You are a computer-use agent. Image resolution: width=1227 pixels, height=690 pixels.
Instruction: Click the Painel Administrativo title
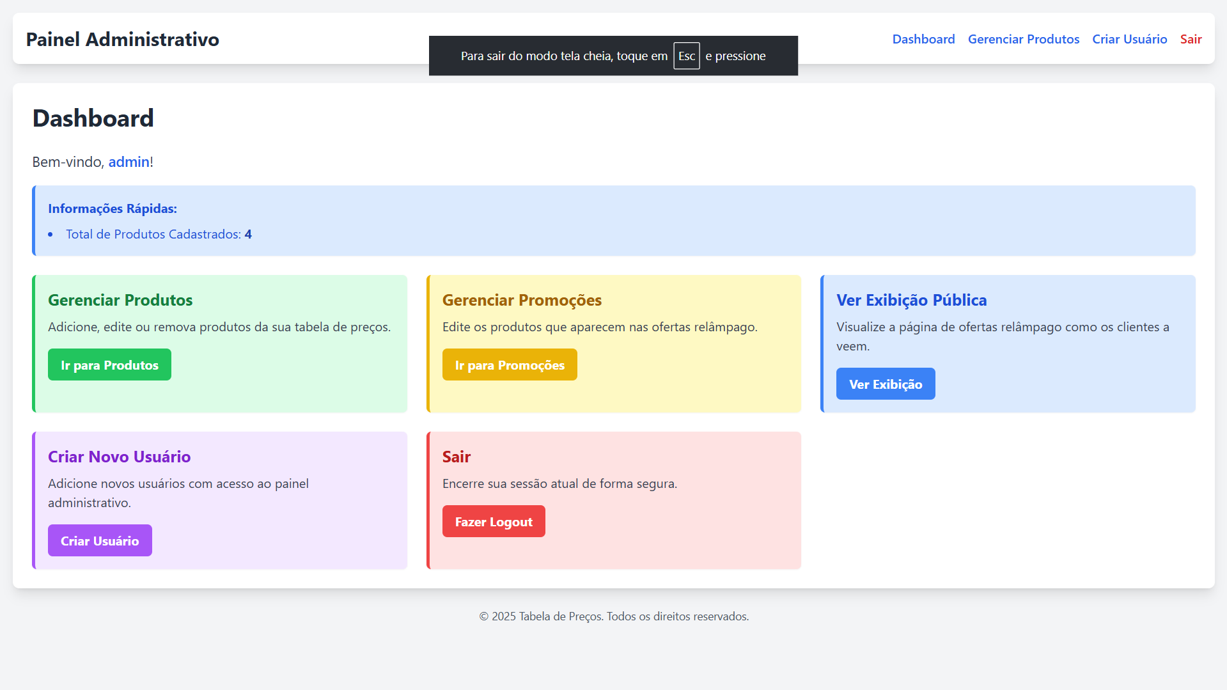coord(123,39)
